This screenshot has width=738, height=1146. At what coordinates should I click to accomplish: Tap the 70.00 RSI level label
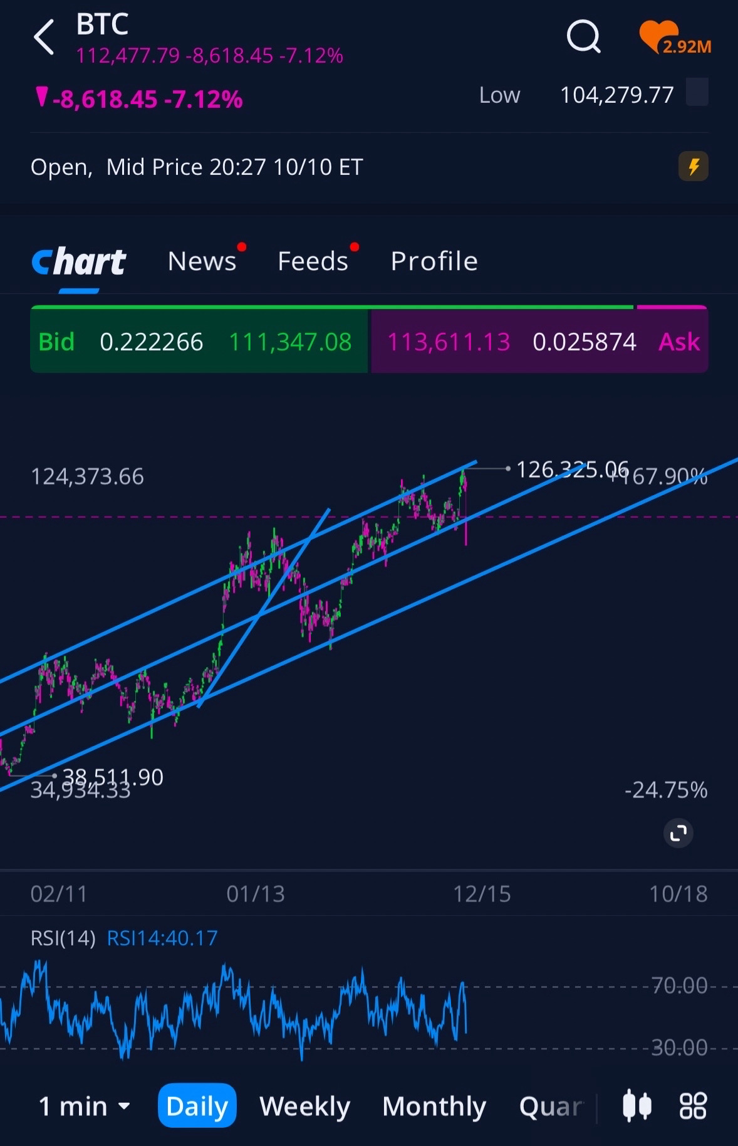point(679,986)
